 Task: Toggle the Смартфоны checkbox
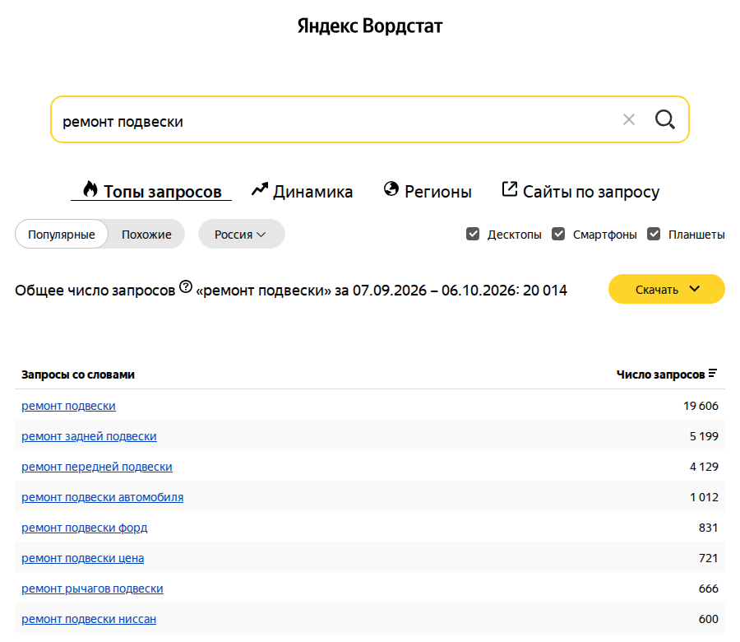pyautogui.click(x=558, y=234)
